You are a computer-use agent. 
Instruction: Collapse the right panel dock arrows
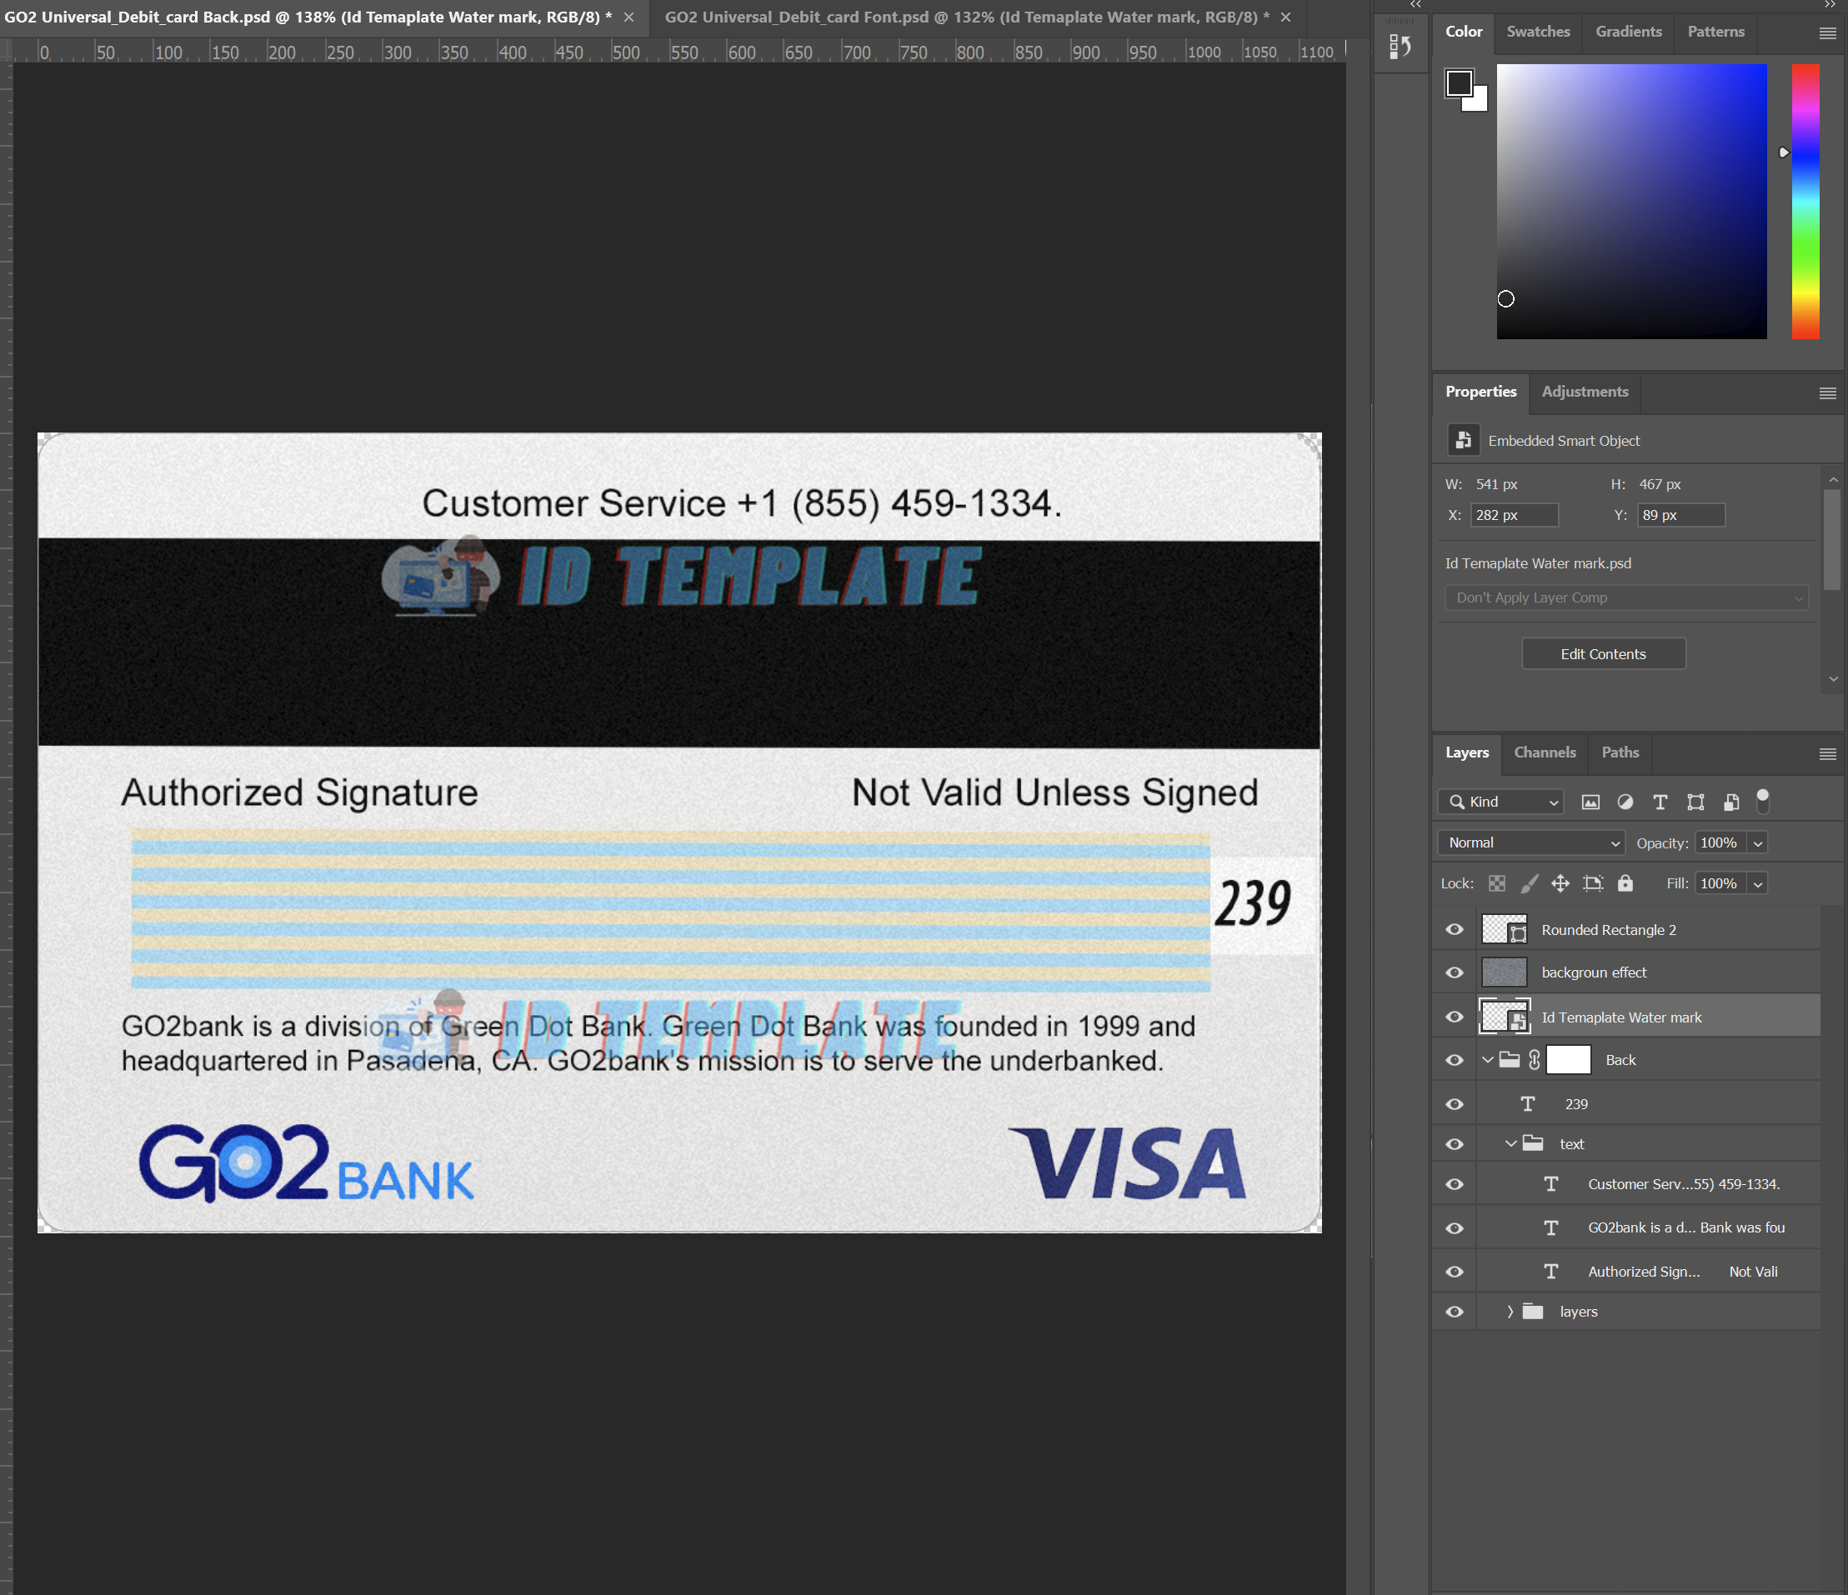click(x=1830, y=4)
